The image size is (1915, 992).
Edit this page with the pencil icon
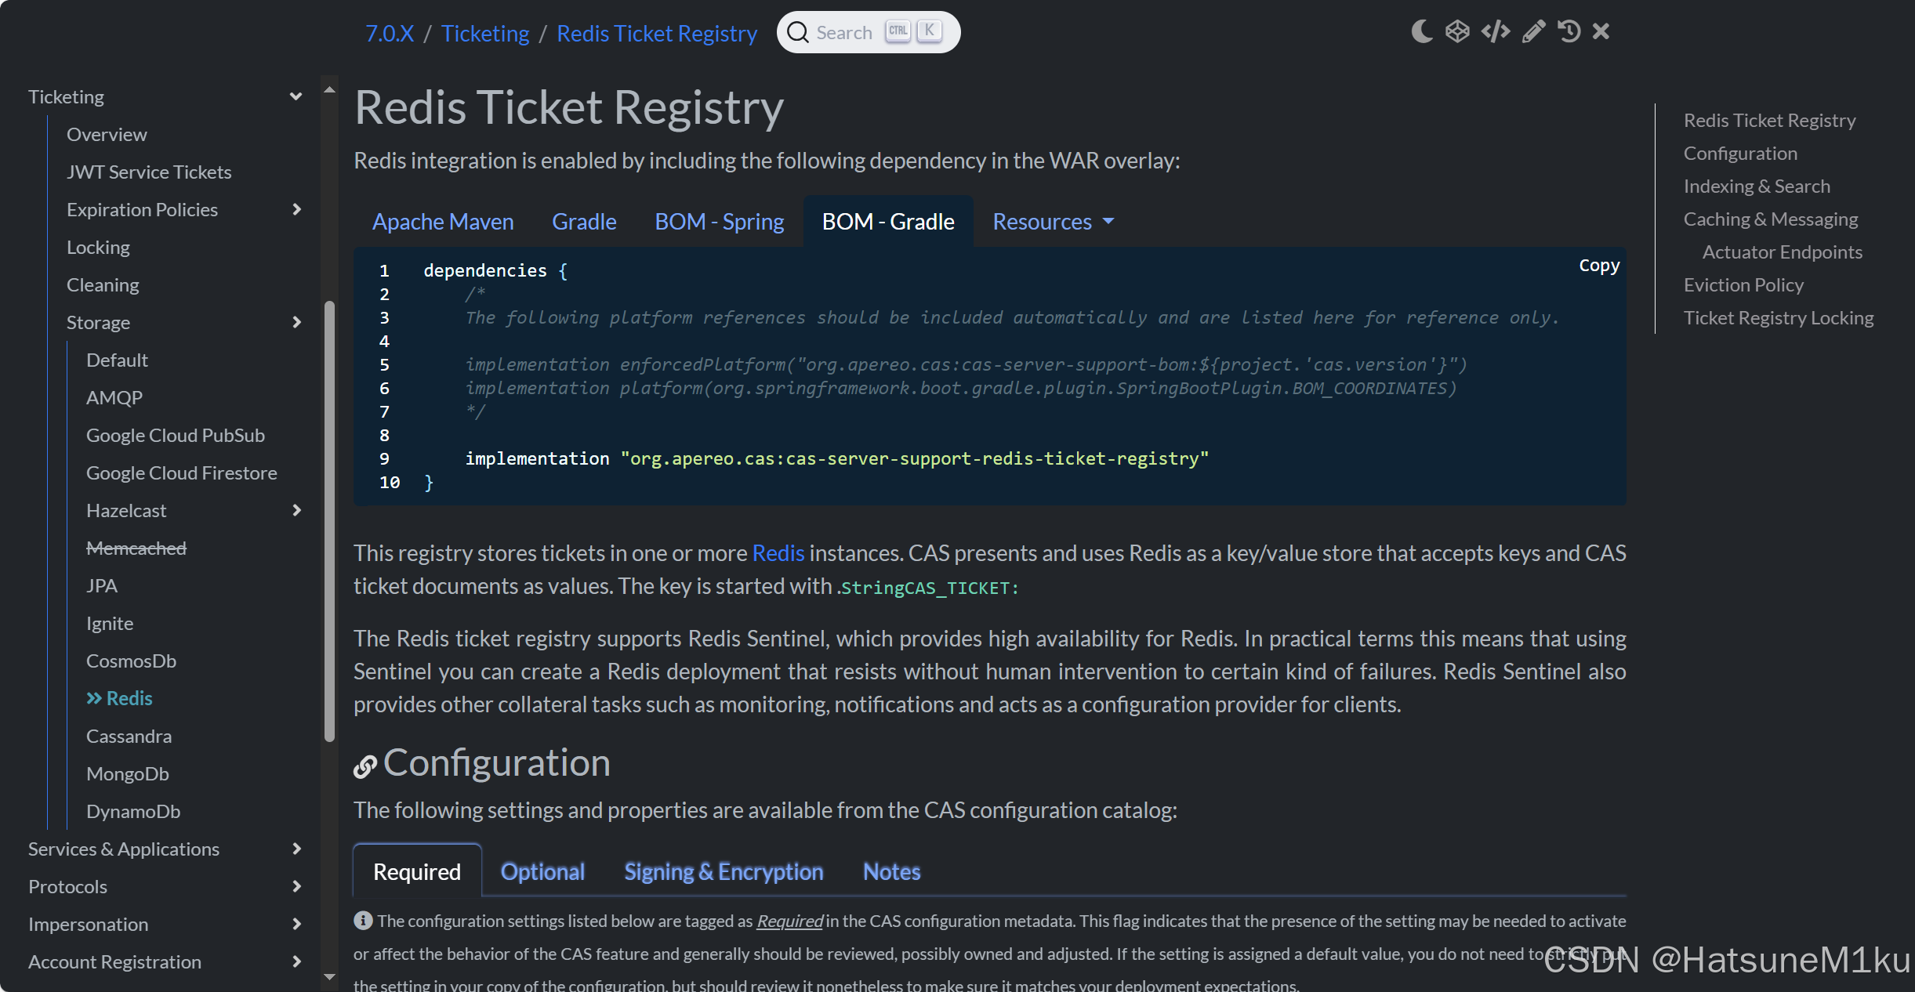pyautogui.click(x=1532, y=31)
